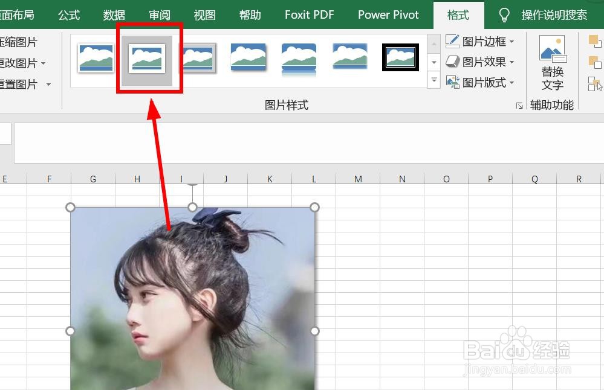The height and width of the screenshot is (390, 604).
Task: Click the picture's top-right resize handle
Action: click(x=315, y=207)
